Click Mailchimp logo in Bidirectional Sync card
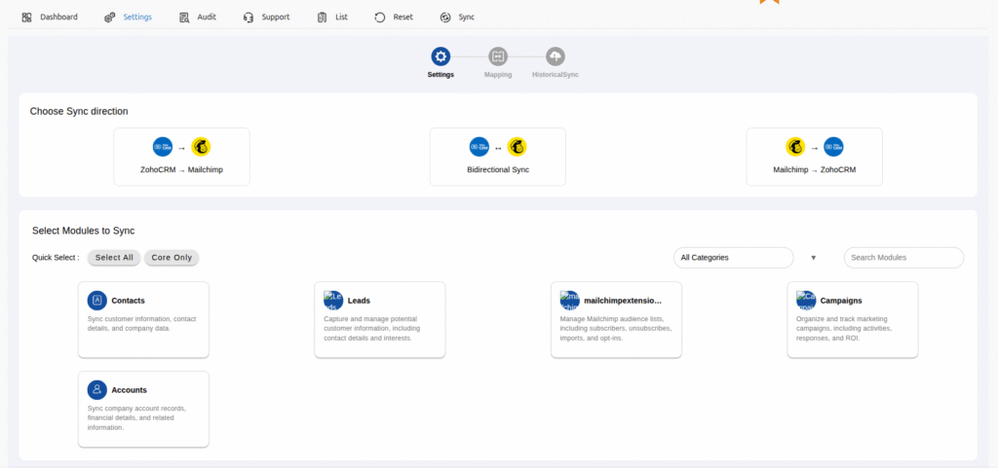This screenshot has height=468, width=998. coord(517,147)
